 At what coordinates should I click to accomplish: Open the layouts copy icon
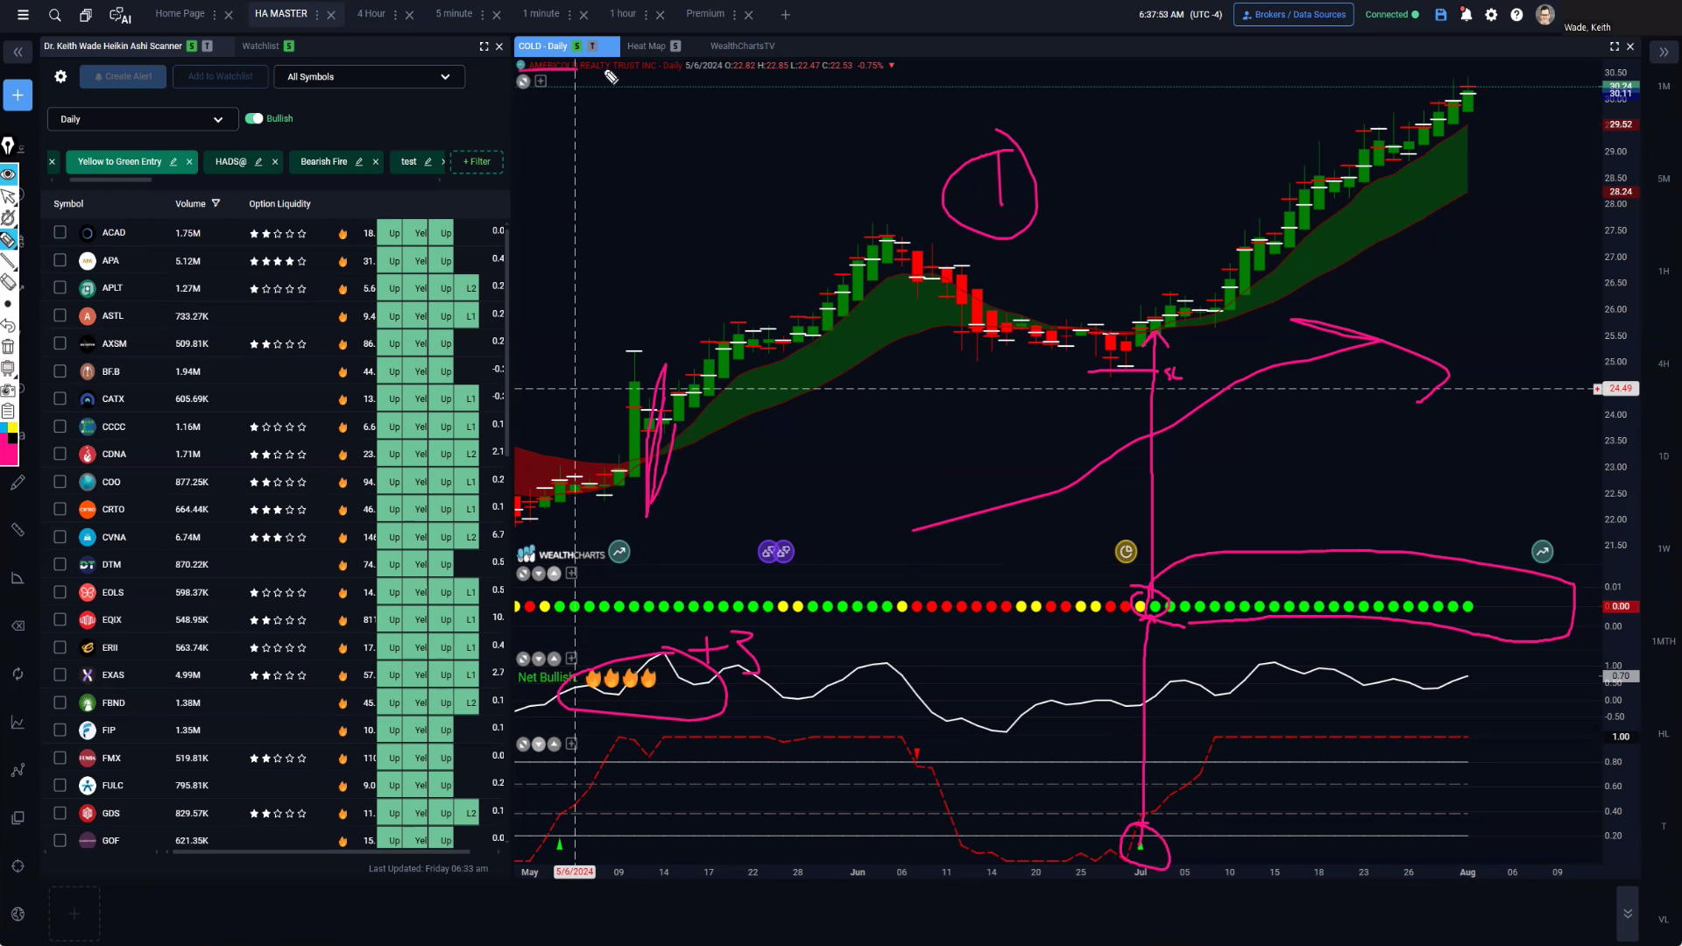86,15
